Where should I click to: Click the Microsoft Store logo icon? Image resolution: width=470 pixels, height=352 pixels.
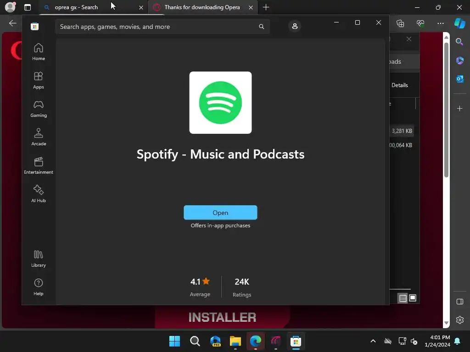(35, 26)
